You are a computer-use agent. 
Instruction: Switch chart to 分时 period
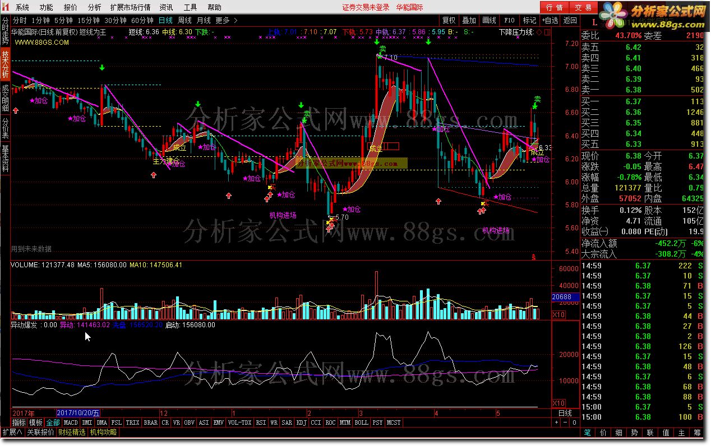click(20, 20)
